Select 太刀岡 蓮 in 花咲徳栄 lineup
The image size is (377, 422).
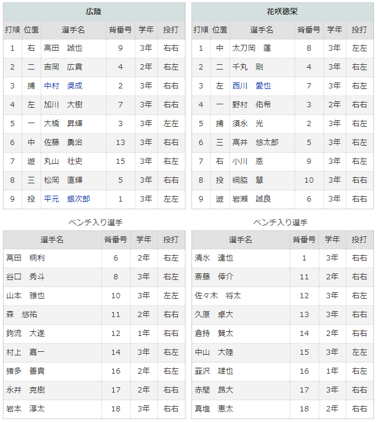(x=251, y=48)
